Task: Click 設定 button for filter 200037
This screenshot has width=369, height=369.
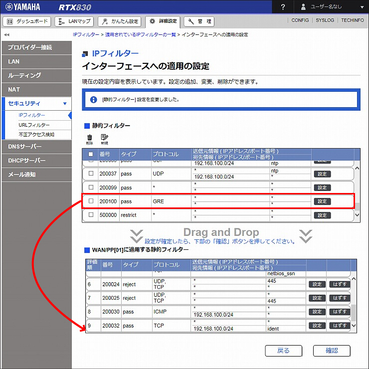Action: [323, 174]
